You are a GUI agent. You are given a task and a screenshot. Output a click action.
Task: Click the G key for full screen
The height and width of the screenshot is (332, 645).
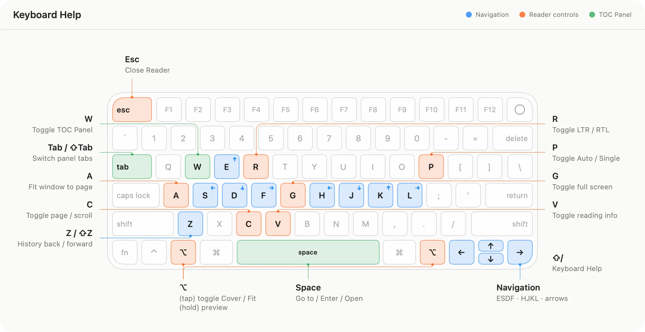[x=293, y=195]
